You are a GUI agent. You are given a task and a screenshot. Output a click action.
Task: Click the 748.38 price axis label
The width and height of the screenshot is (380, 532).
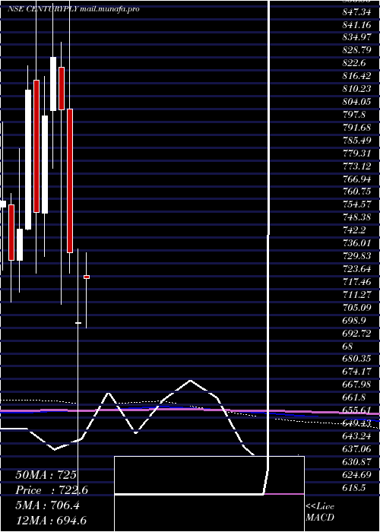coord(356,217)
